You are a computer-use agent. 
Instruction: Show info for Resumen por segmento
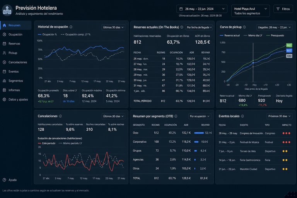pos(176,116)
